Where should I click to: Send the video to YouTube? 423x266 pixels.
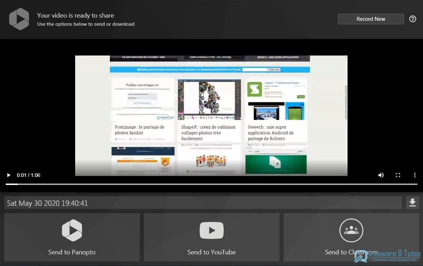pyautogui.click(x=212, y=237)
